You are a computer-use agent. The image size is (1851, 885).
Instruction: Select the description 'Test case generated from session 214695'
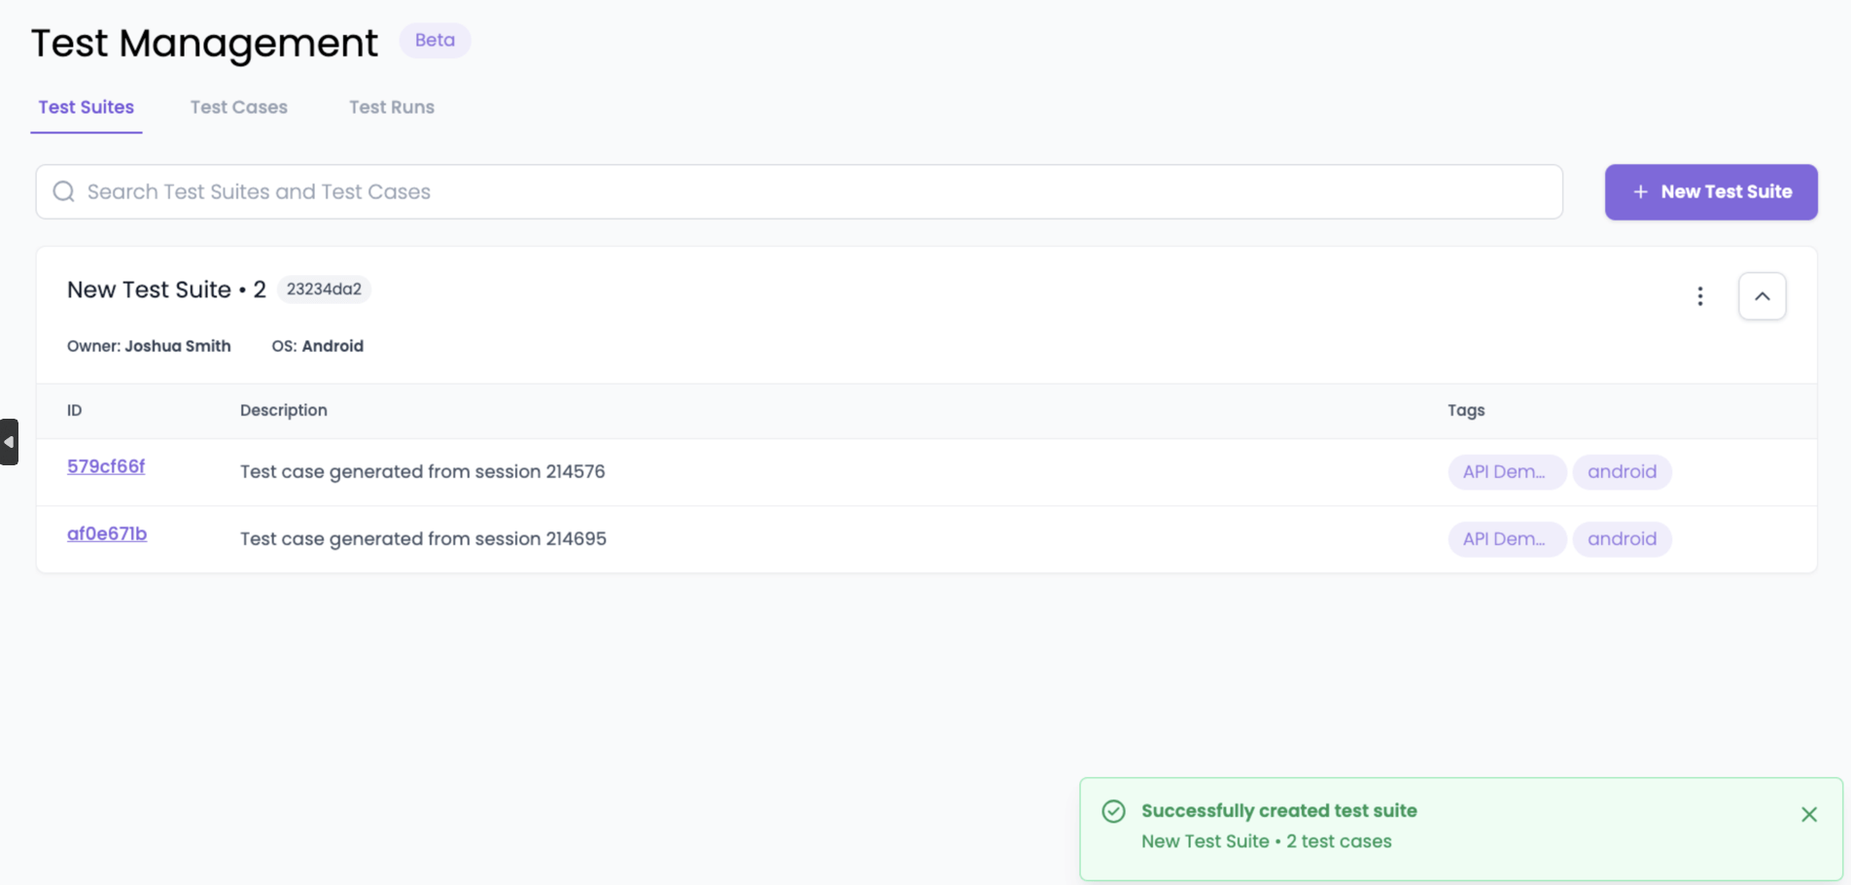(423, 538)
